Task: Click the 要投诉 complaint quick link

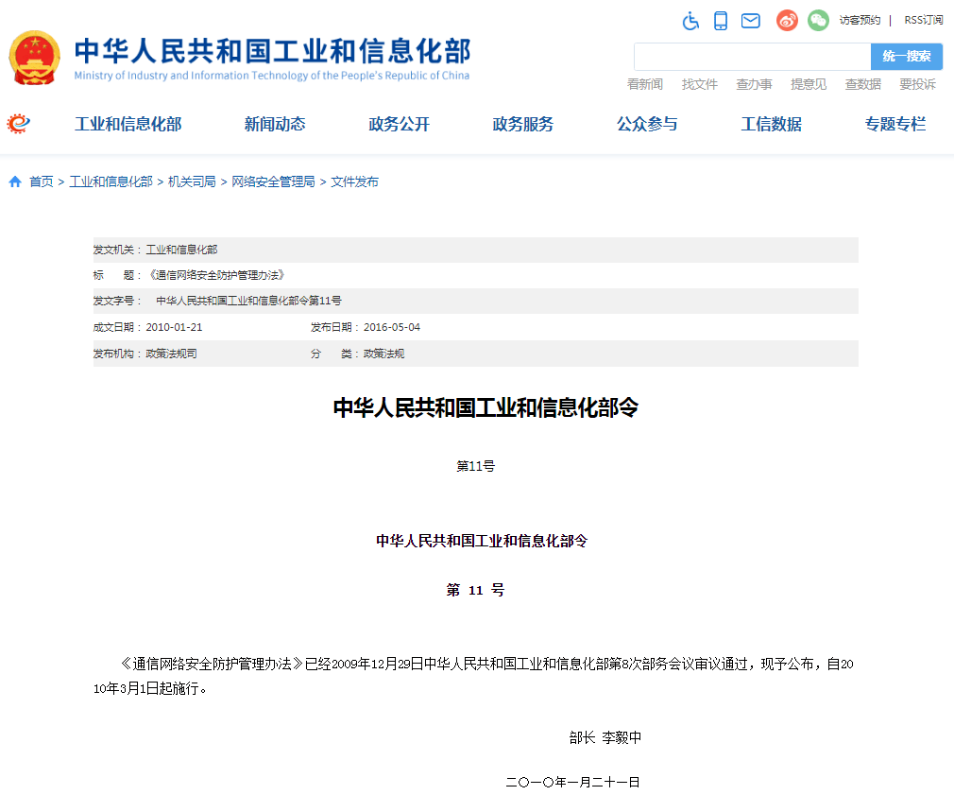Action: coord(919,84)
